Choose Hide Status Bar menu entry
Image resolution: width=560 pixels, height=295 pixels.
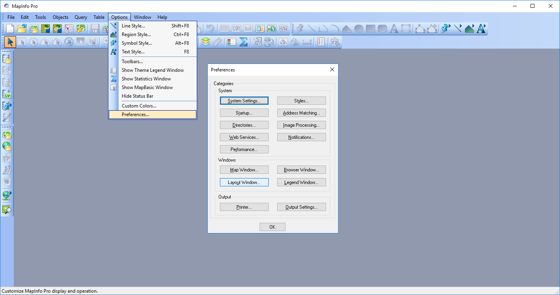[152, 96]
